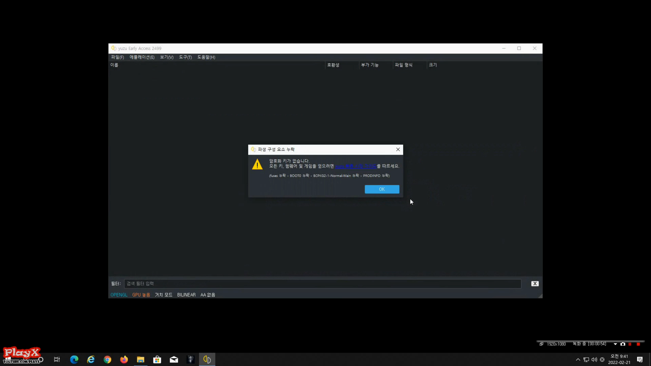651x366 pixels.
Task: Switch the BILINEAR filter setting
Action: 186,295
